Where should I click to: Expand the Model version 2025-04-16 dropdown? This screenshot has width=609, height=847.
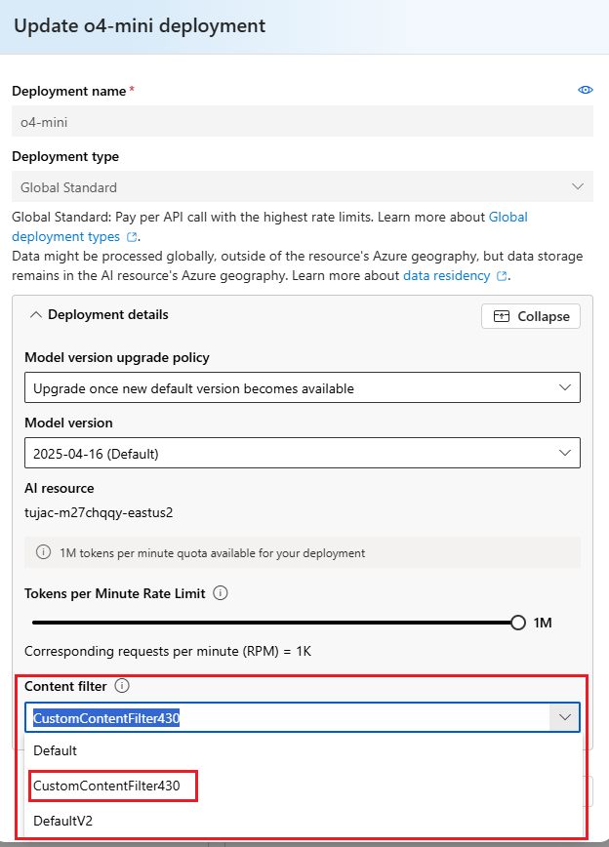[x=303, y=453]
